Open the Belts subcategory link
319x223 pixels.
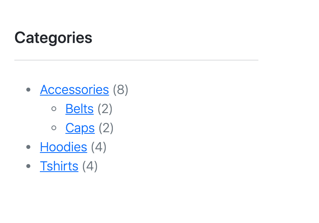(79, 109)
